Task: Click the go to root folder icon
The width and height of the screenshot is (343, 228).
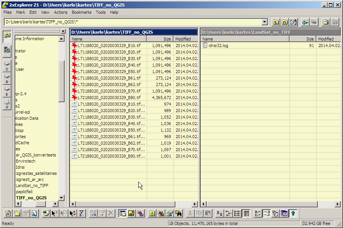Action: click(285, 22)
